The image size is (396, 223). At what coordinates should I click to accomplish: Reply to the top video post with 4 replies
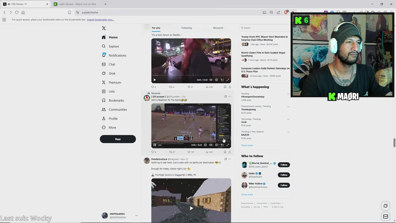pyautogui.click(x=153, y=87)
